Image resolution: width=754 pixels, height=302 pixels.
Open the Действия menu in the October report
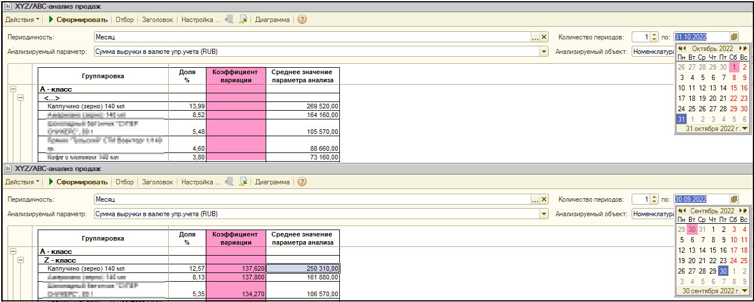22,19
